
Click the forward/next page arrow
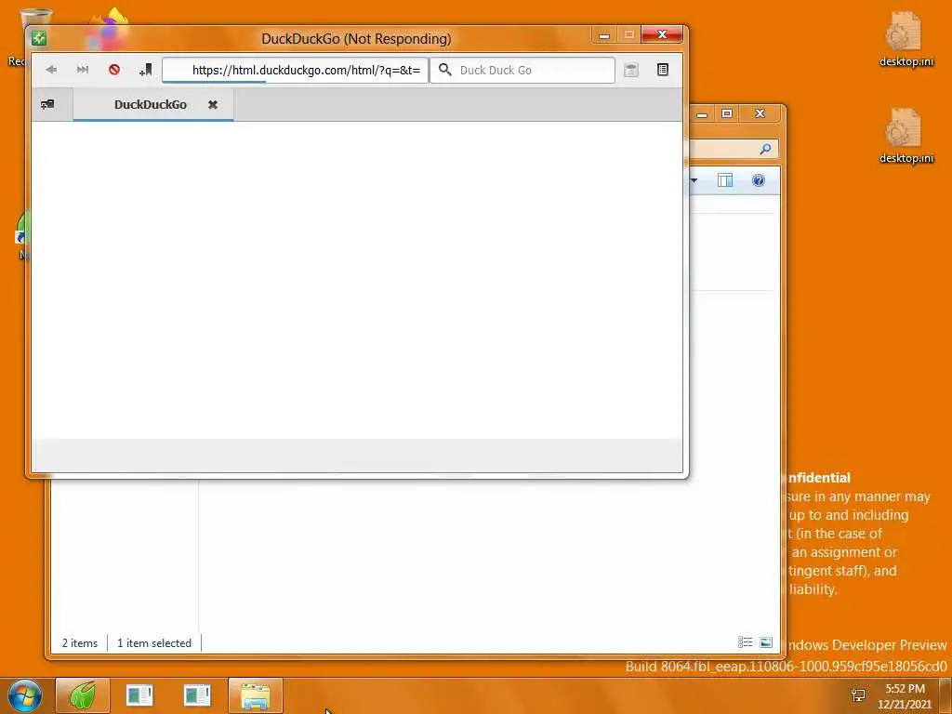(x=83, y=70)
